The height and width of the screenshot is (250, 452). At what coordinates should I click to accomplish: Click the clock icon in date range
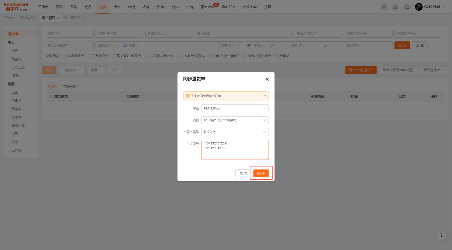click(x=271, y=45)
